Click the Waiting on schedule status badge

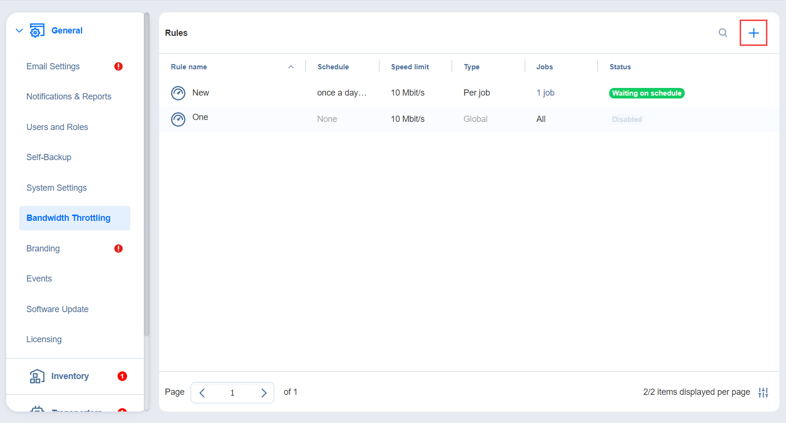pos(646,93)
